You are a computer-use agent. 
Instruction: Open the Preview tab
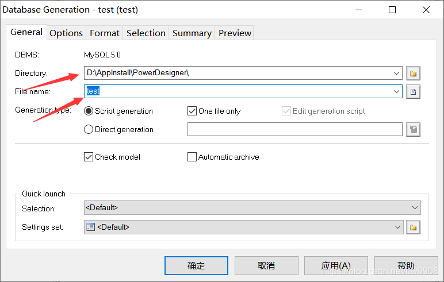click(235, 33)
